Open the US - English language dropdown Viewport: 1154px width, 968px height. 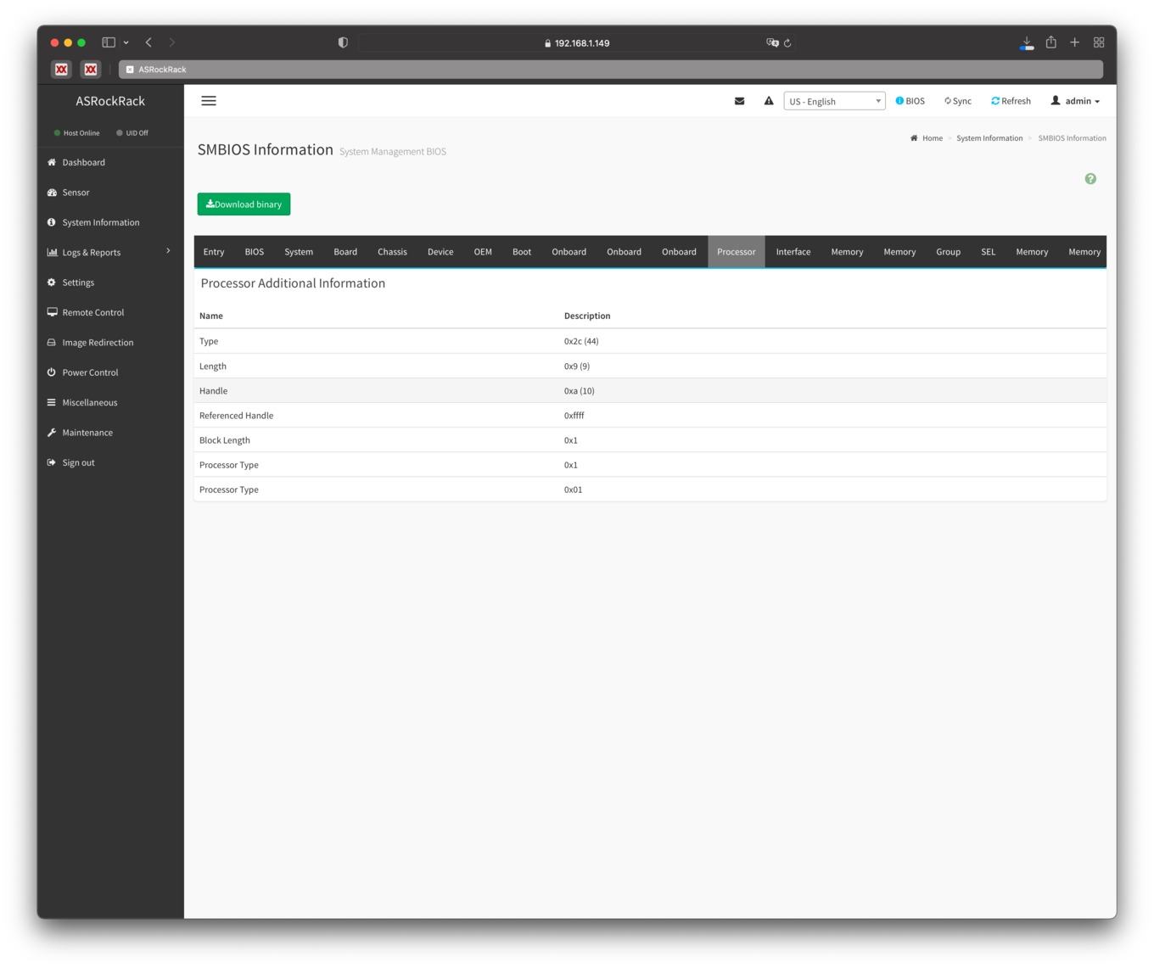834,101
